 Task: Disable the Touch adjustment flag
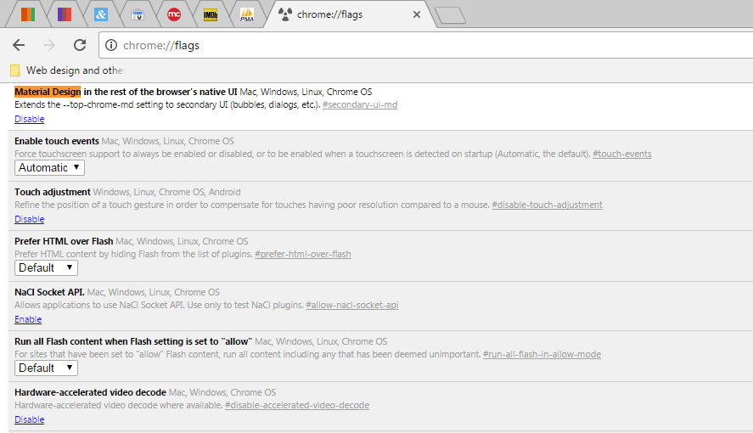pyautogui.click(x=30, y=219)
